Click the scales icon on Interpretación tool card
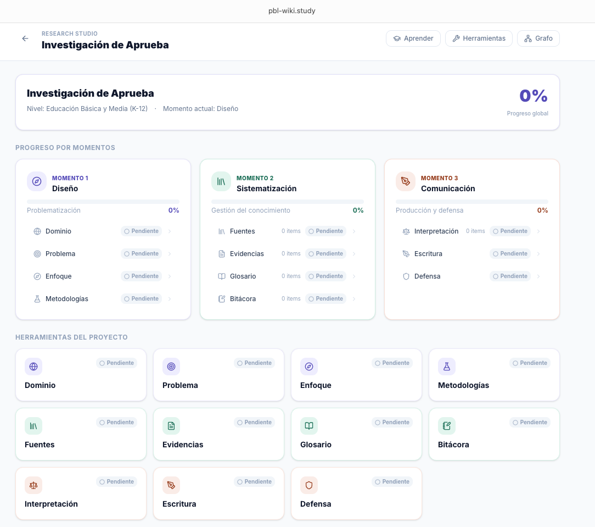This screenshot has height=527, width=595. [33, 485]
